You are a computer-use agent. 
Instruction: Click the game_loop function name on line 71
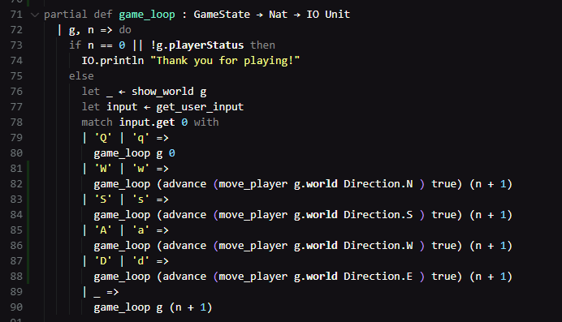(x=147, y=15)
